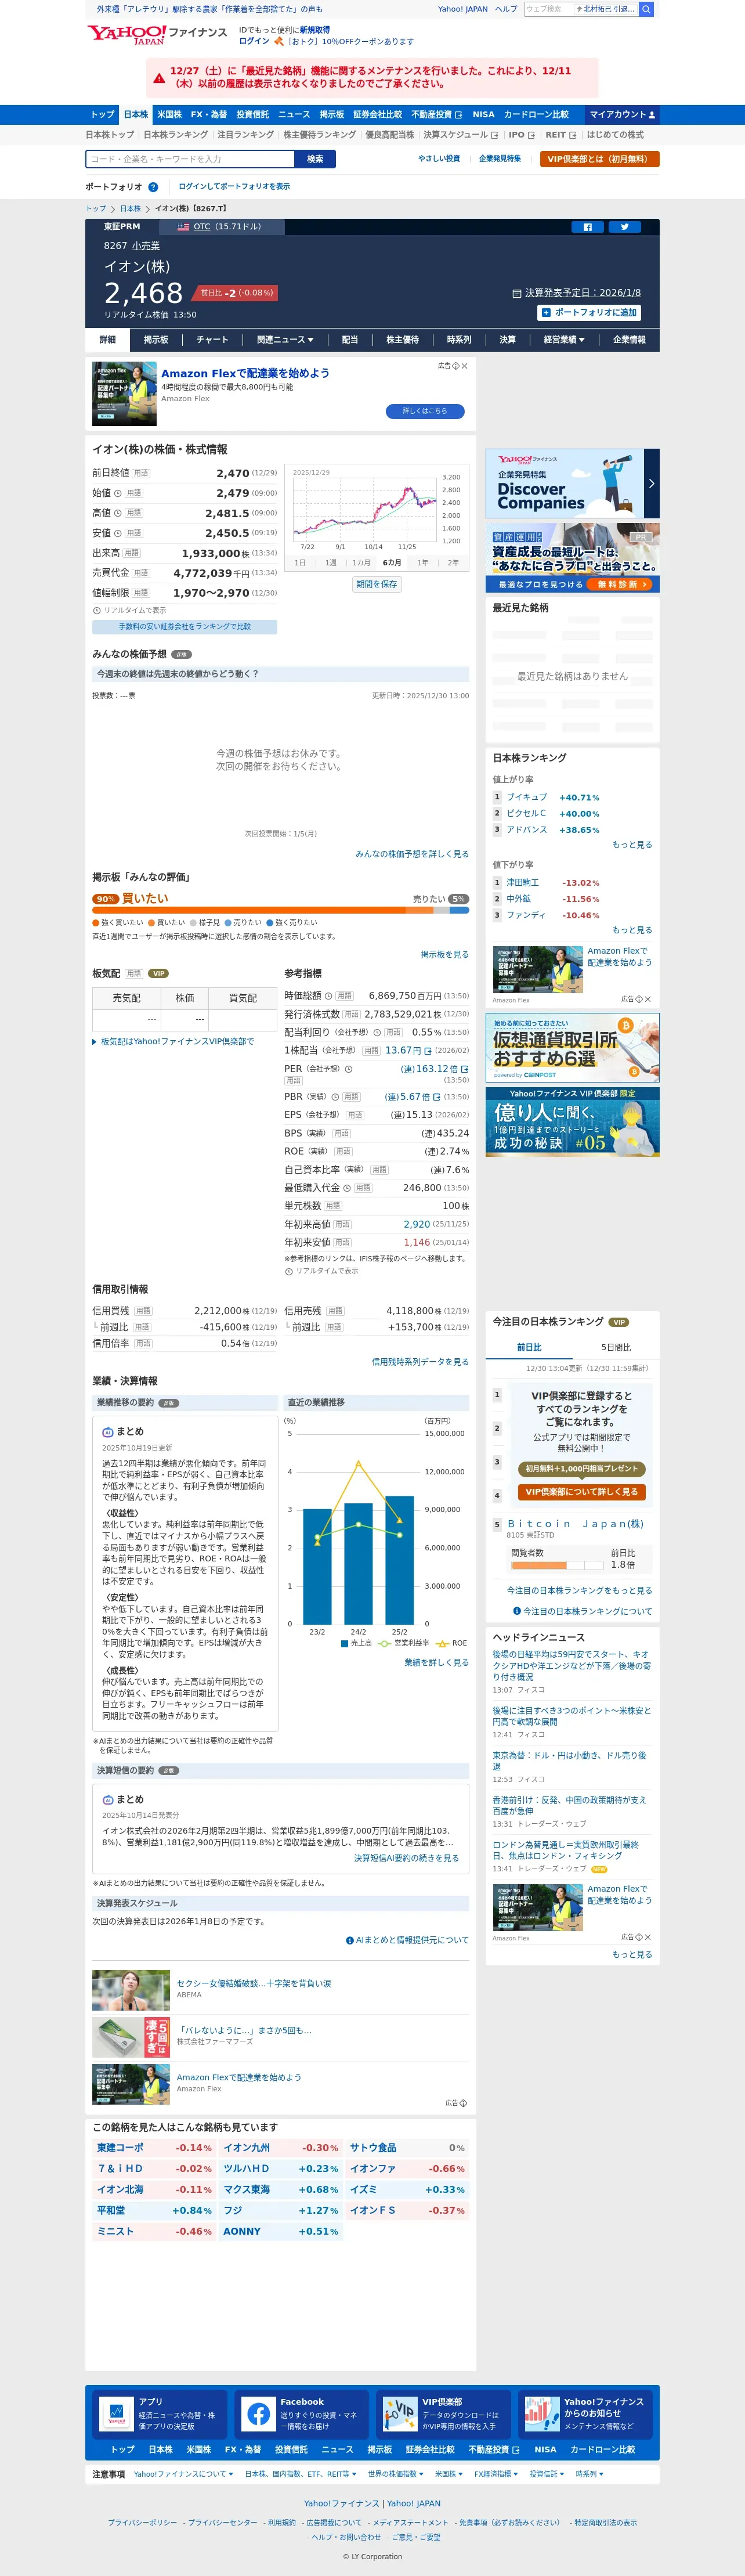Click the clock icon next to 安値
The width and height of the screenshot is (745, 2576).
[x=118, y=533]
